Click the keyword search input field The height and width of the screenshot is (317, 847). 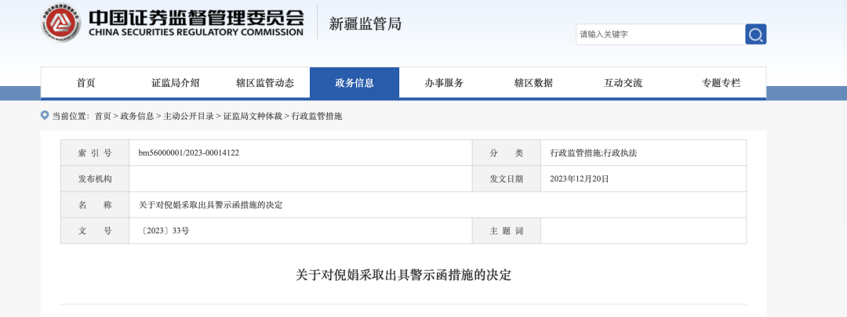[x=660, y=34]
